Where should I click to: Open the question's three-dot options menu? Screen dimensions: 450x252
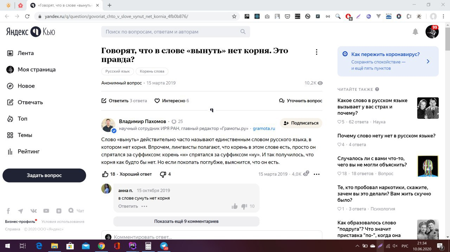click(316, 52)
